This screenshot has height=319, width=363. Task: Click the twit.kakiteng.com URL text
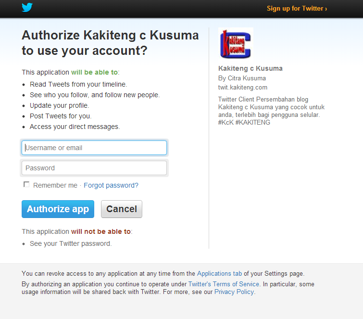tap(243, 87)
